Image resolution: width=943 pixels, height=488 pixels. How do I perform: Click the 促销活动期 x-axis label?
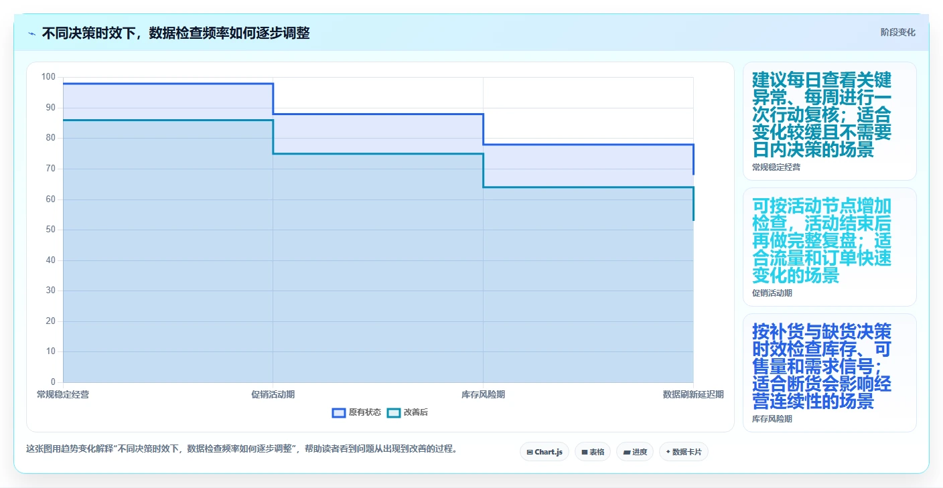coord(273,395)
